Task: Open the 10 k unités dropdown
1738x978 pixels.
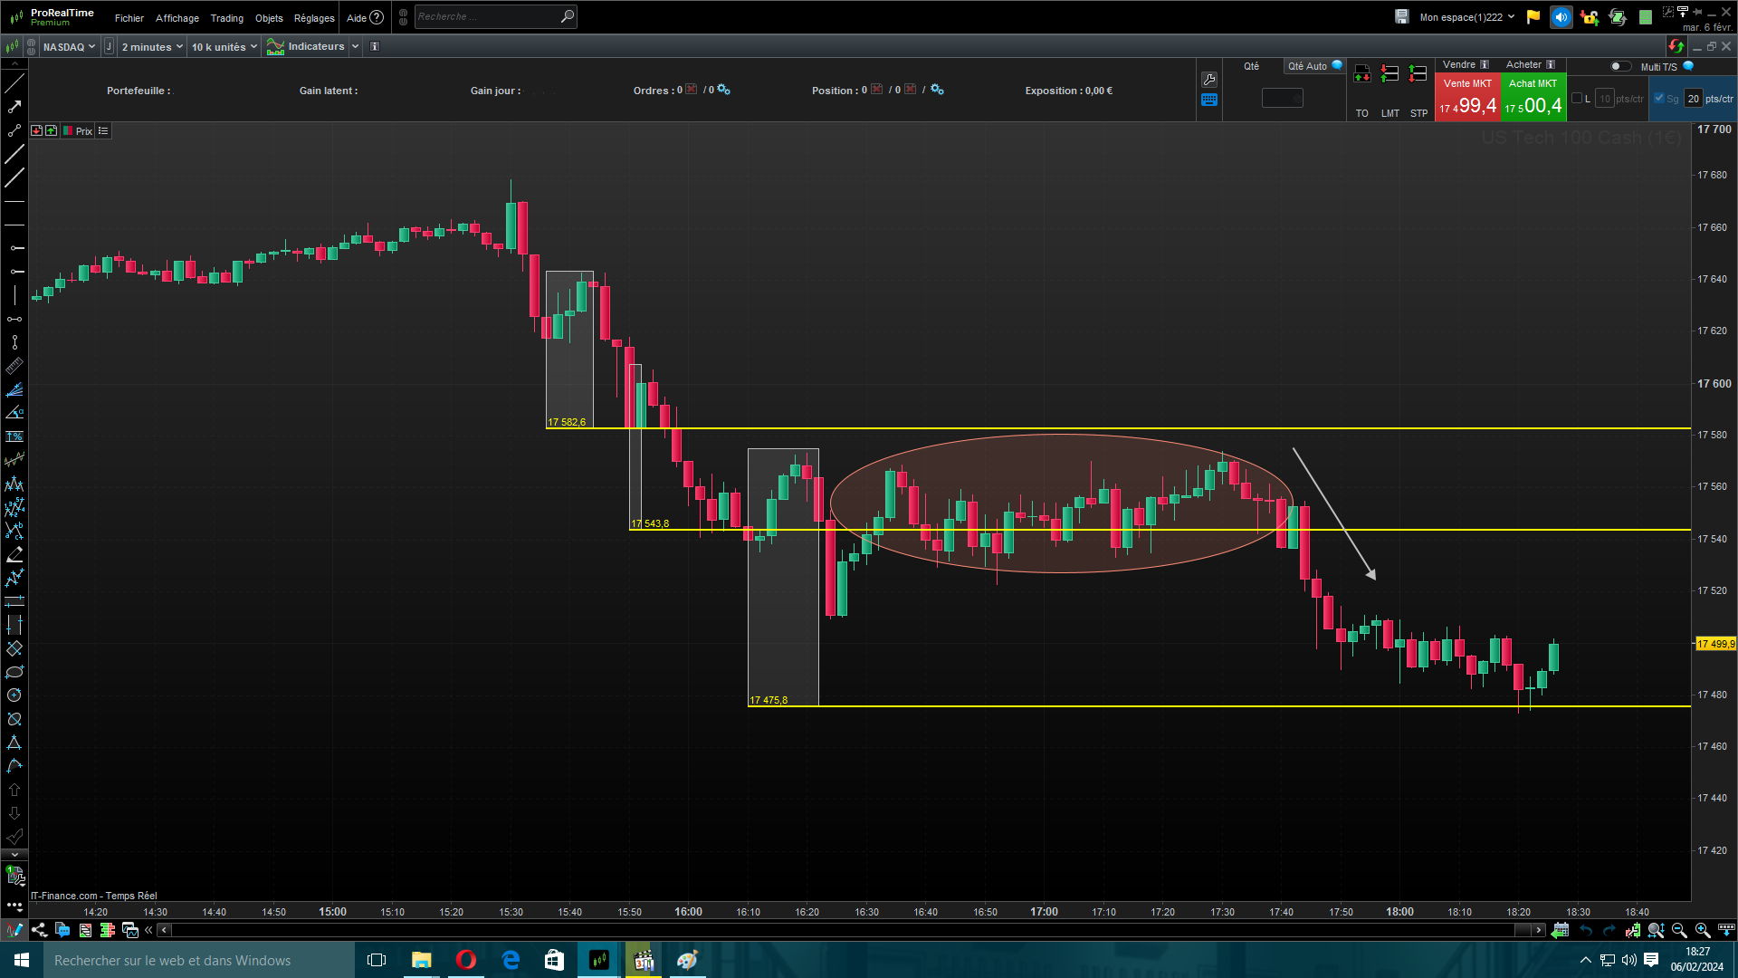Action: [224, 47]
